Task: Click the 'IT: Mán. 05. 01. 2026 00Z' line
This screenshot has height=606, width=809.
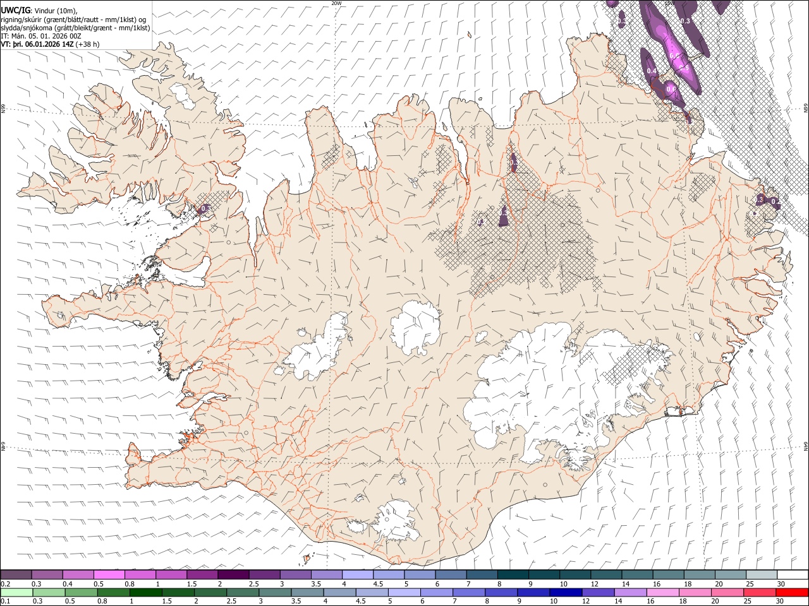Action: (x=41, y=36)
